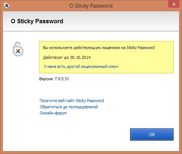Viewport: 182px width, 154px height.
Task: Close the About Sticky Password dialog
Action: click(174, 4)
